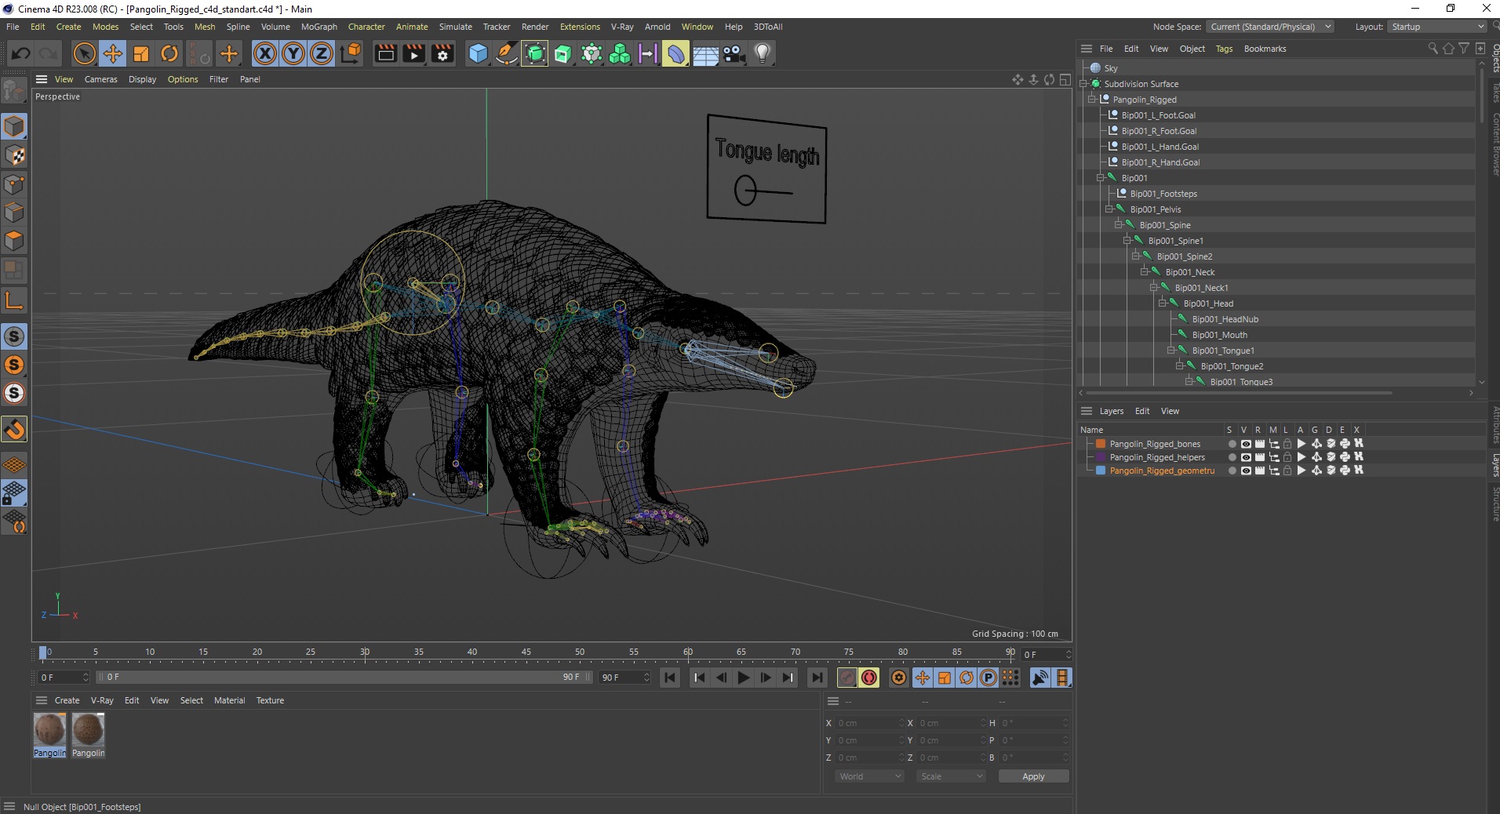
Task: Activate the Scale tool in top toolbar
Action: 141,53
